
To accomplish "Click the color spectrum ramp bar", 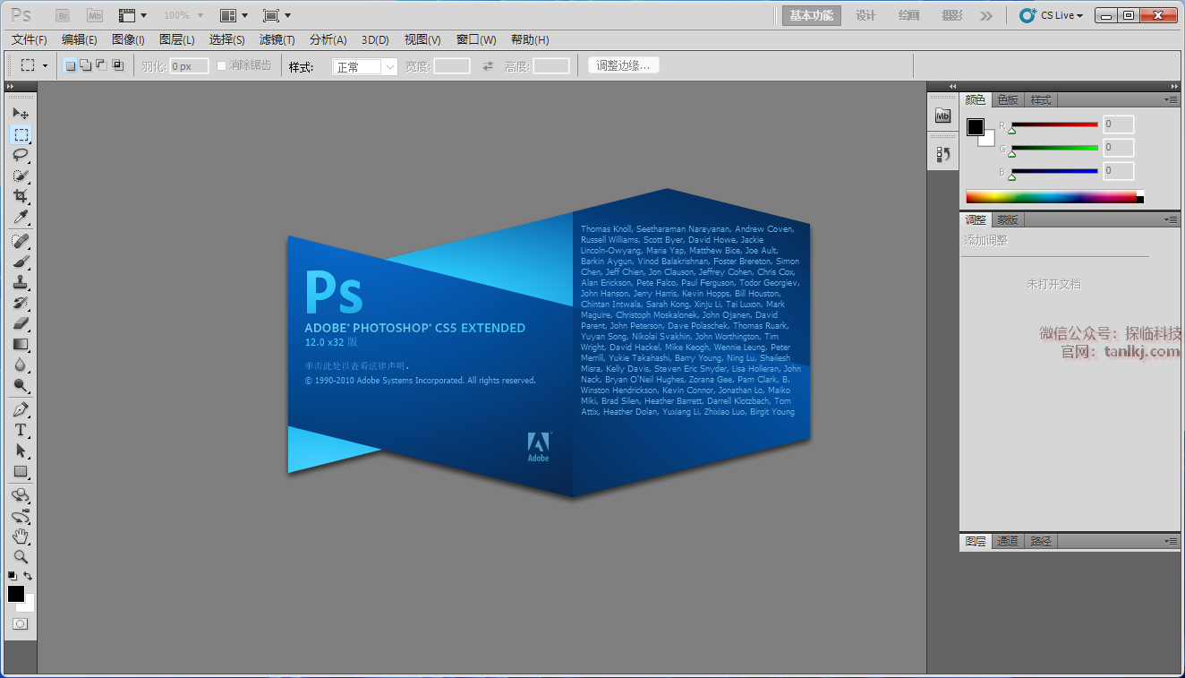I will [1051, 197].
